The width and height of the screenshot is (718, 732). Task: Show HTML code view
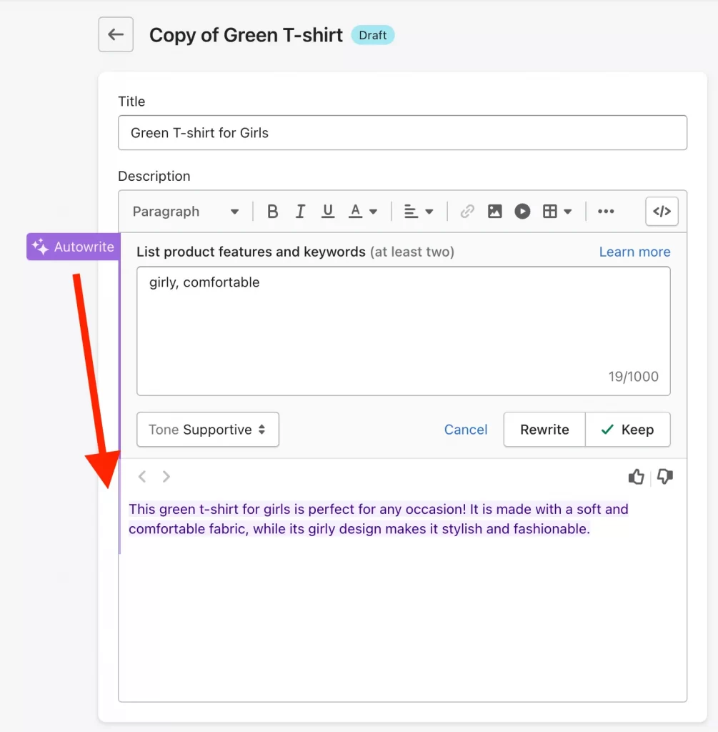point(662,212)
